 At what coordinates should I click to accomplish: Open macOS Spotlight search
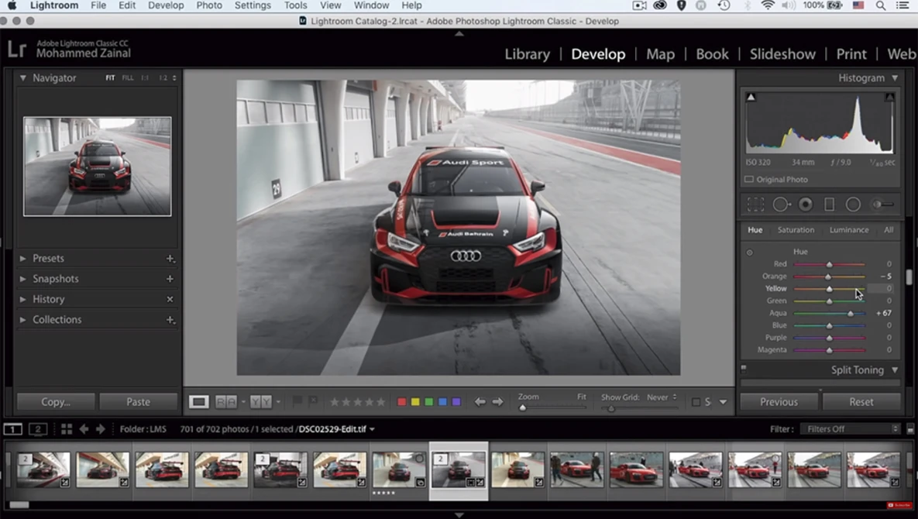(881, 5)
